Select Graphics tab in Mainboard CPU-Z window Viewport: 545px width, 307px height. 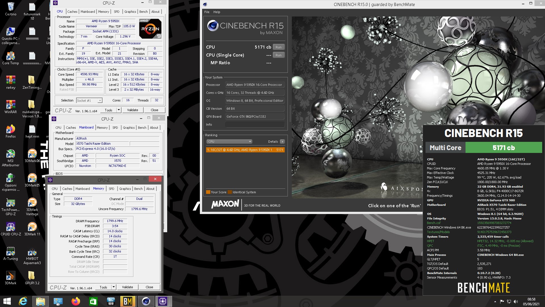[x=129, y=128]
